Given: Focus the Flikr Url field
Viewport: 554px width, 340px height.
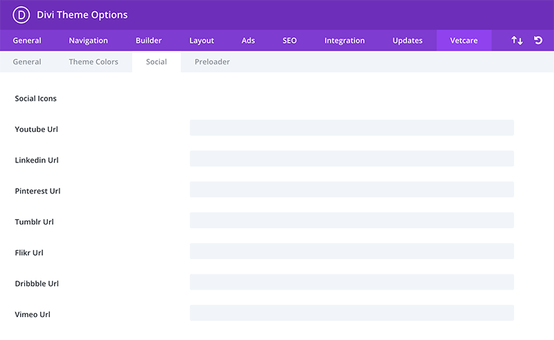Looking at the screenshot, I should point(352,251).
